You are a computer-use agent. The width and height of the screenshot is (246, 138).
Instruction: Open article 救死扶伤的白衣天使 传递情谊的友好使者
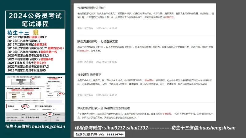point(104,108)
